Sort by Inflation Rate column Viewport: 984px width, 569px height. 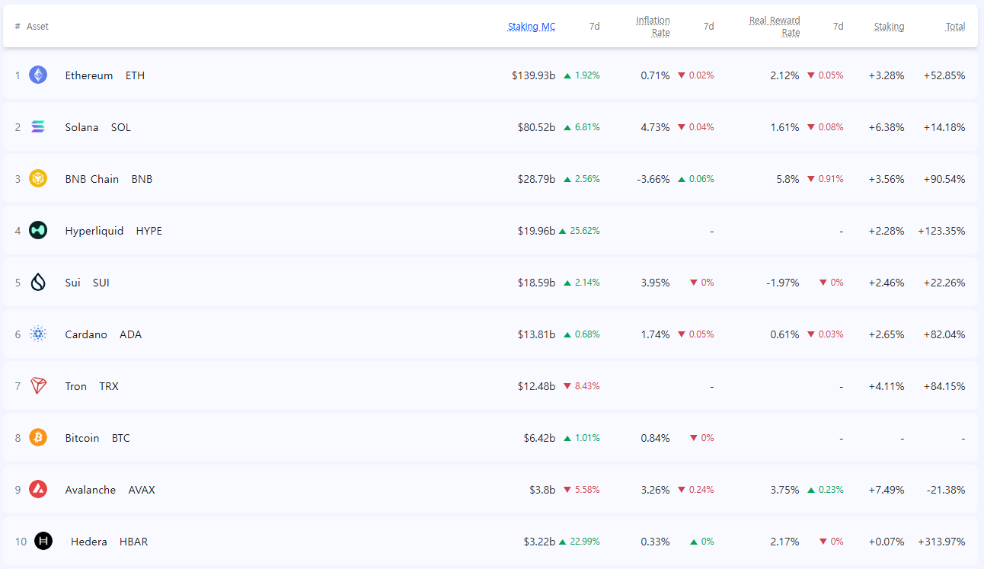653,27
